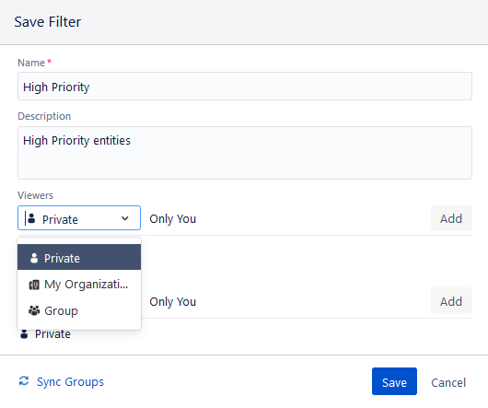
Task: Click the Only You text beside Viewers
Action: point(173,219)
